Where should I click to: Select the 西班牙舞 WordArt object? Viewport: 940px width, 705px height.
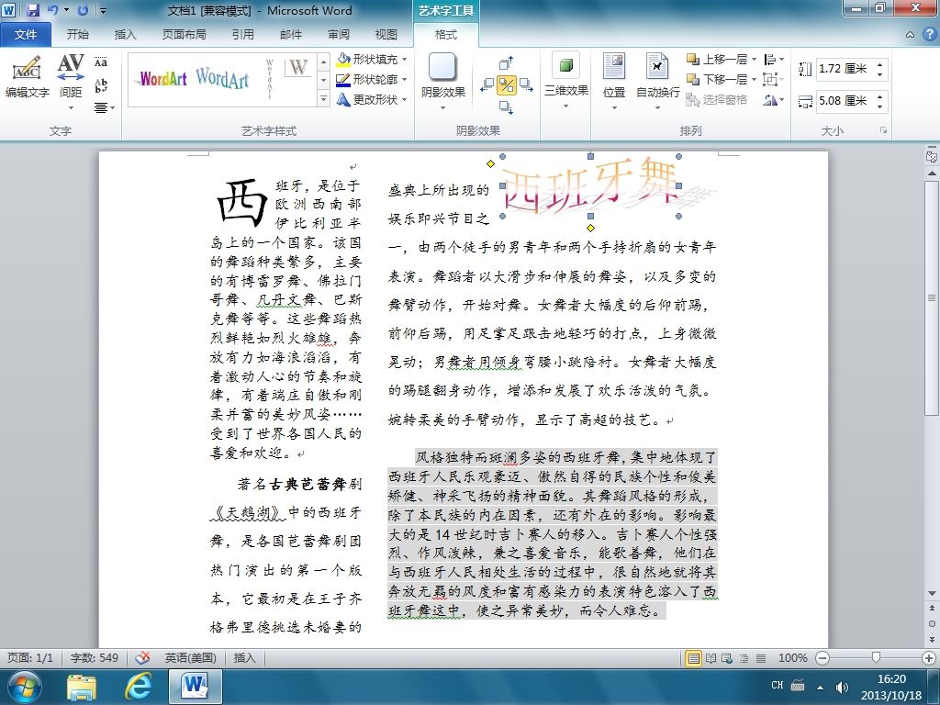tap(590, 185)
